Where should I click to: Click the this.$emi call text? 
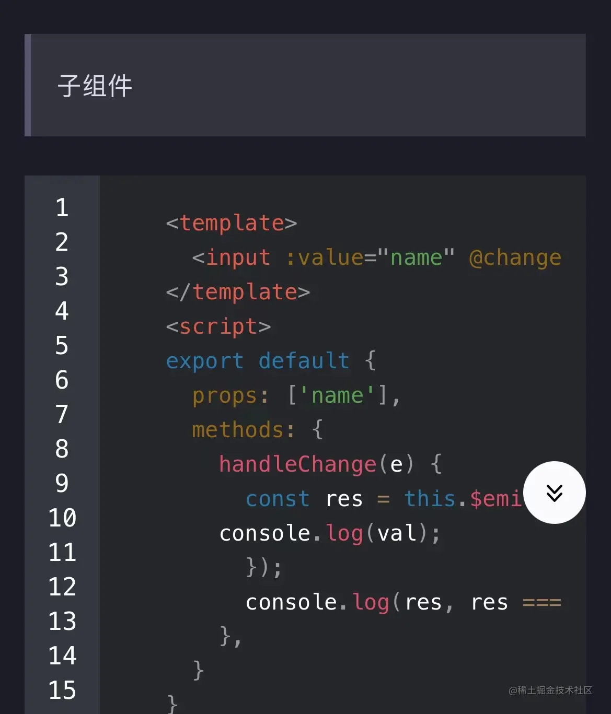463,499
